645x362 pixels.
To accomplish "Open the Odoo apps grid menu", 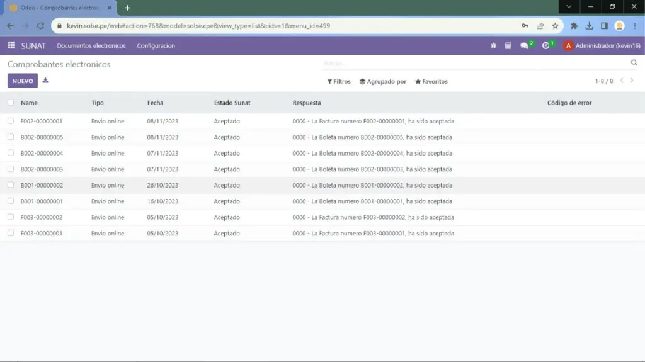I will pos(11,45).
